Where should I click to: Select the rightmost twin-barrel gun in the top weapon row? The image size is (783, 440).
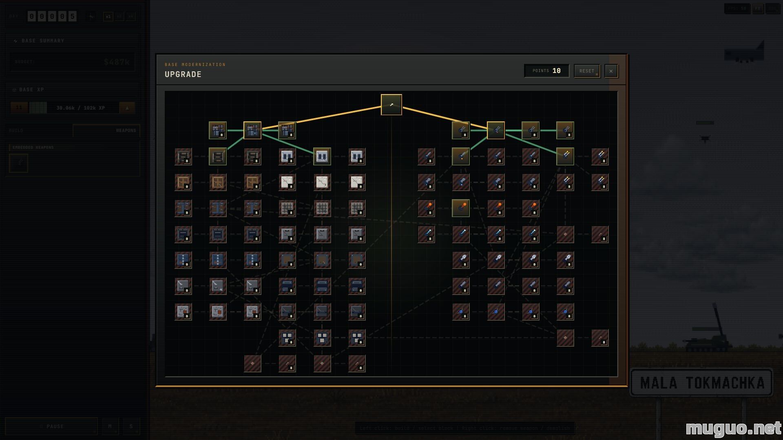click(565, 130)
